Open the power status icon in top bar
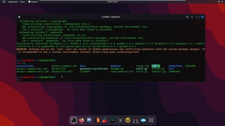225x126 pixels. (x=222, y=2)
